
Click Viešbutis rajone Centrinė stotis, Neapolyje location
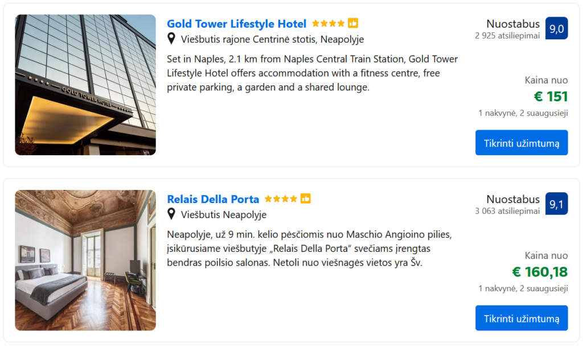[x=272, y=39]
